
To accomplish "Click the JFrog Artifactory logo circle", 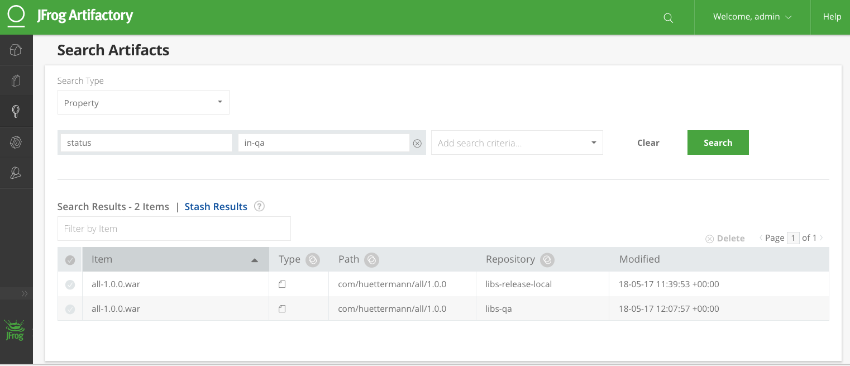I will (x=16, y=16).
